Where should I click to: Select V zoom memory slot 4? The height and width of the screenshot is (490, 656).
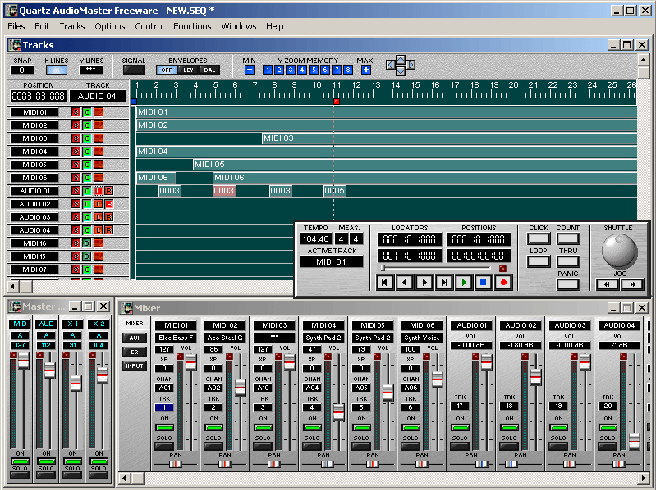[302, 70]
